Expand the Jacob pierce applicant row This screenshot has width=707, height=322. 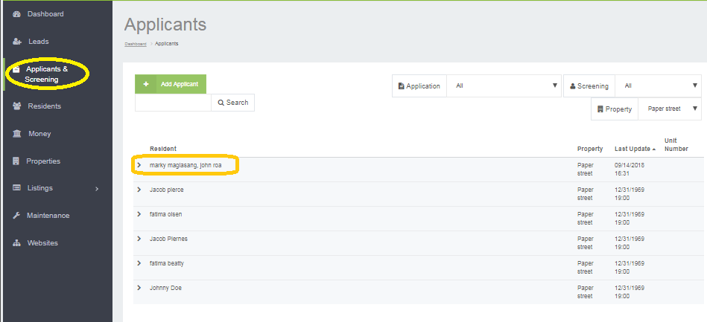(x=139, y=190)
